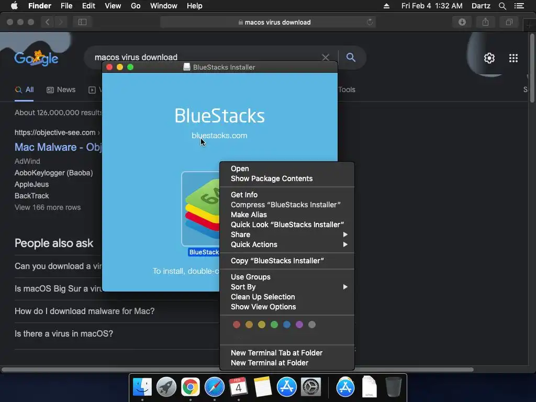
Task: Open the File menu
Action: (x=66, y=6)
